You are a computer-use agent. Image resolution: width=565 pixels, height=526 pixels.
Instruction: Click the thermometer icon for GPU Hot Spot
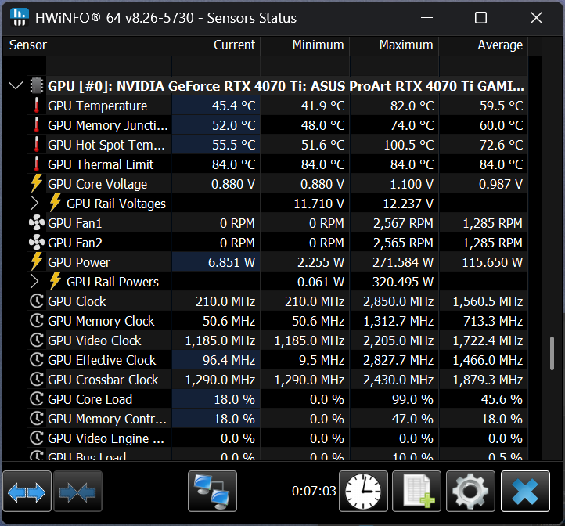37,145
